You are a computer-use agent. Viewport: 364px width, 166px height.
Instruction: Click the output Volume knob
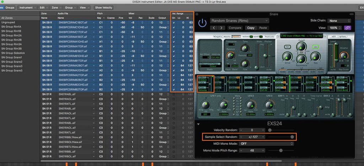(x=344, y=55)
